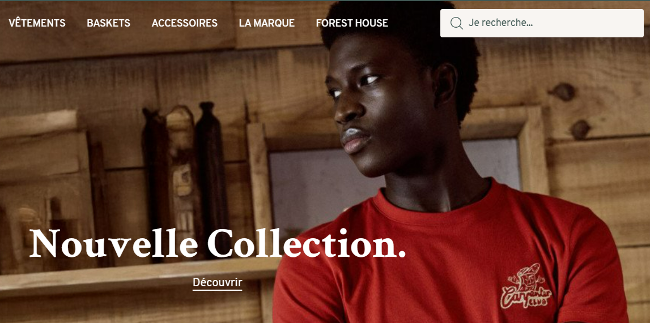Click the Nouvelle Collection headline
Viewport: 650px width, 323px height.
tap(218, 244)
